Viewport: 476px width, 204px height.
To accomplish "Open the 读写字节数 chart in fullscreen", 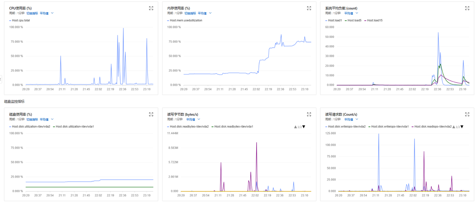I will click(309, 114).
